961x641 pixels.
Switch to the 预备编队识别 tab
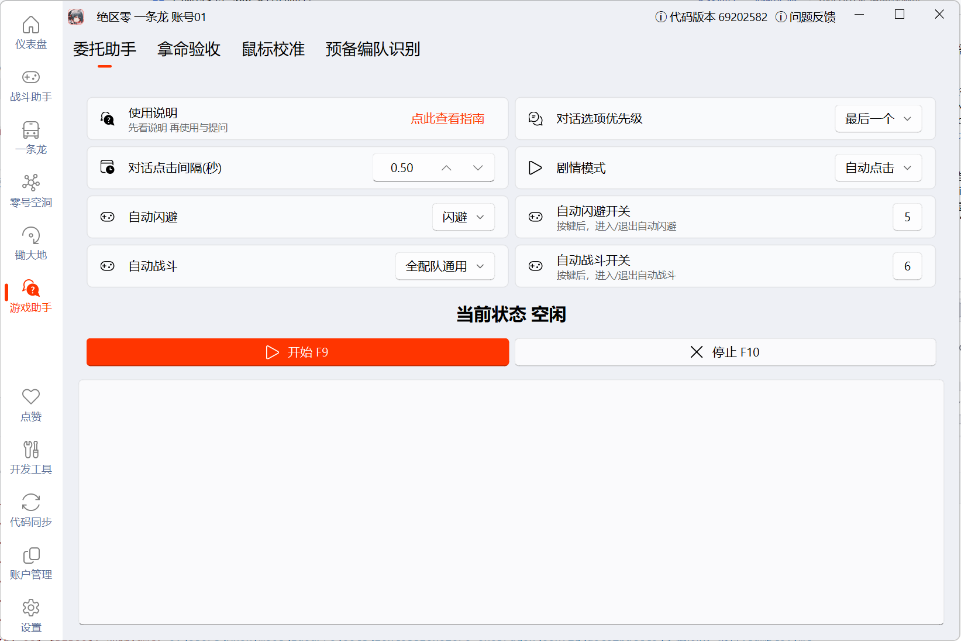pos(373,49)
